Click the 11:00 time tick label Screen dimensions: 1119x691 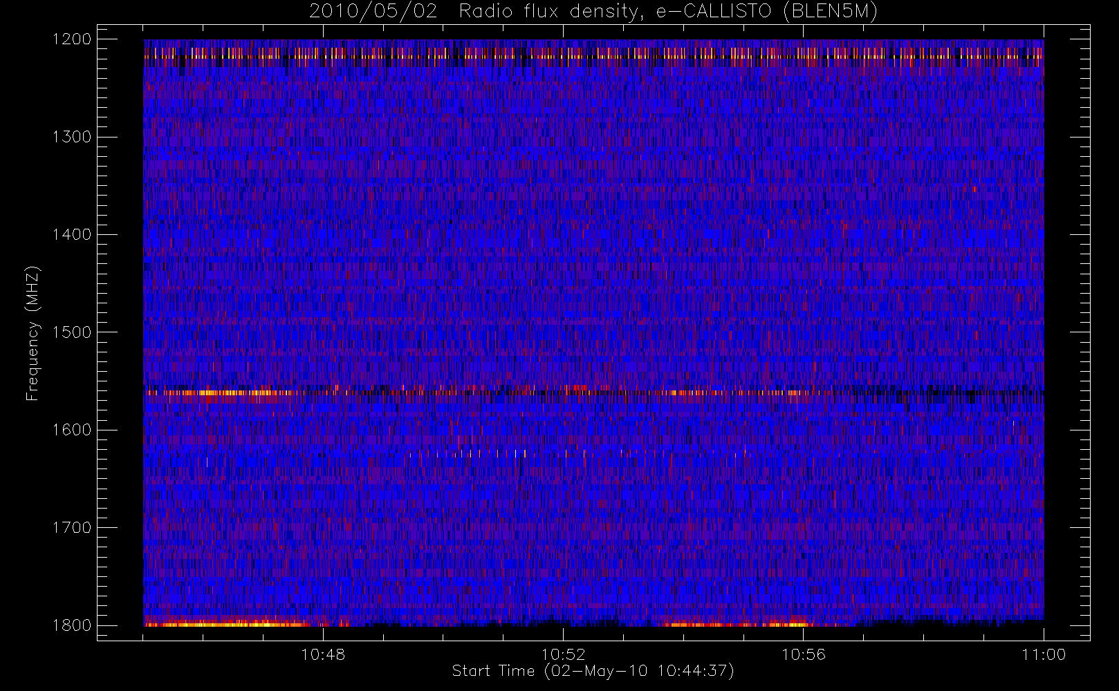pyautogui.click(x=1044, y=654)
